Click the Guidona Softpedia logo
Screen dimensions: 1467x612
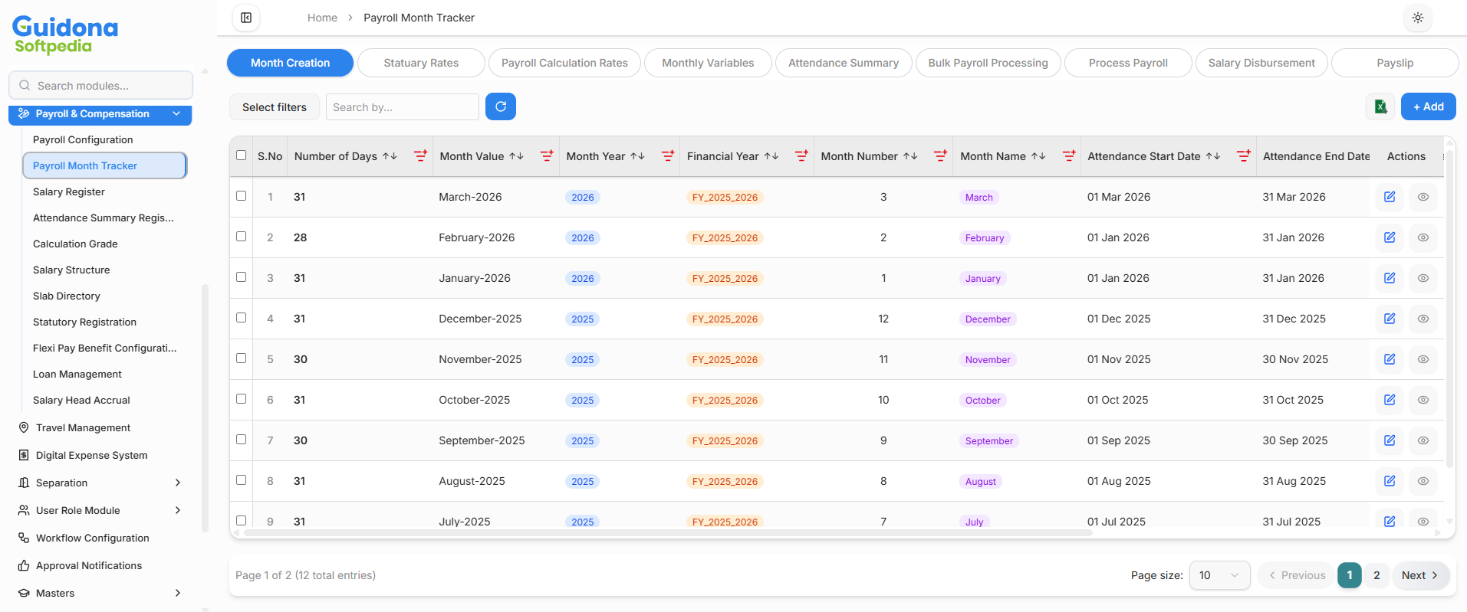click(65, 34)
